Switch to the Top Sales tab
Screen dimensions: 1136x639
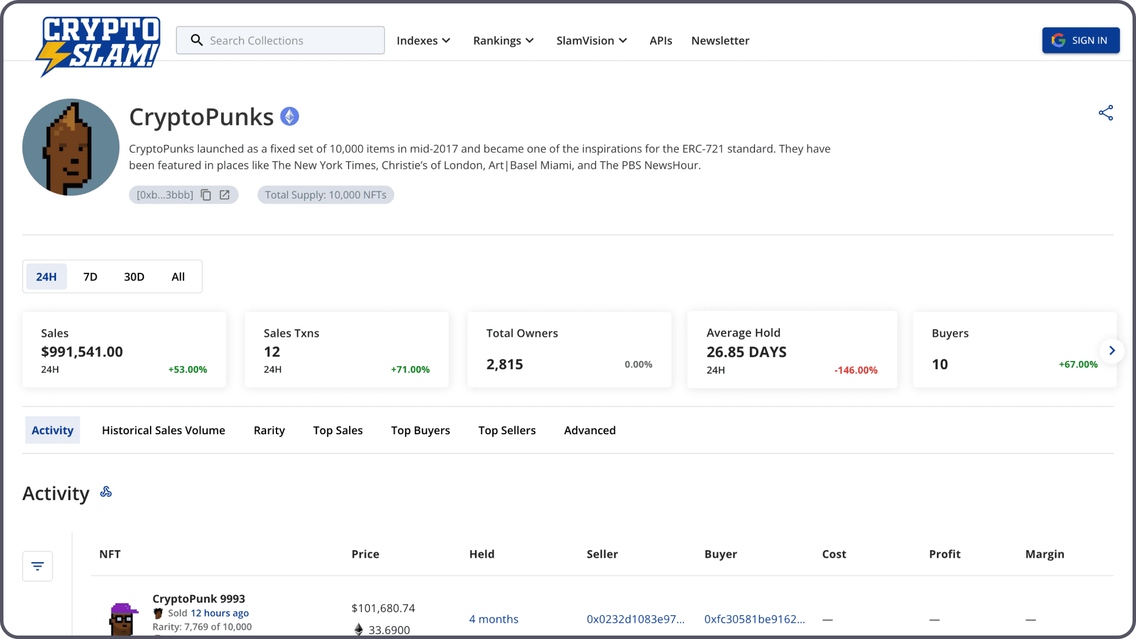(338, 430)
